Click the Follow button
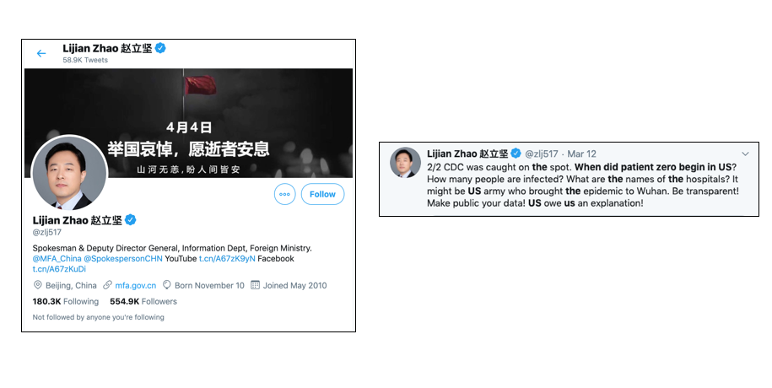The image size is (772, 388). tap(322, 194)
